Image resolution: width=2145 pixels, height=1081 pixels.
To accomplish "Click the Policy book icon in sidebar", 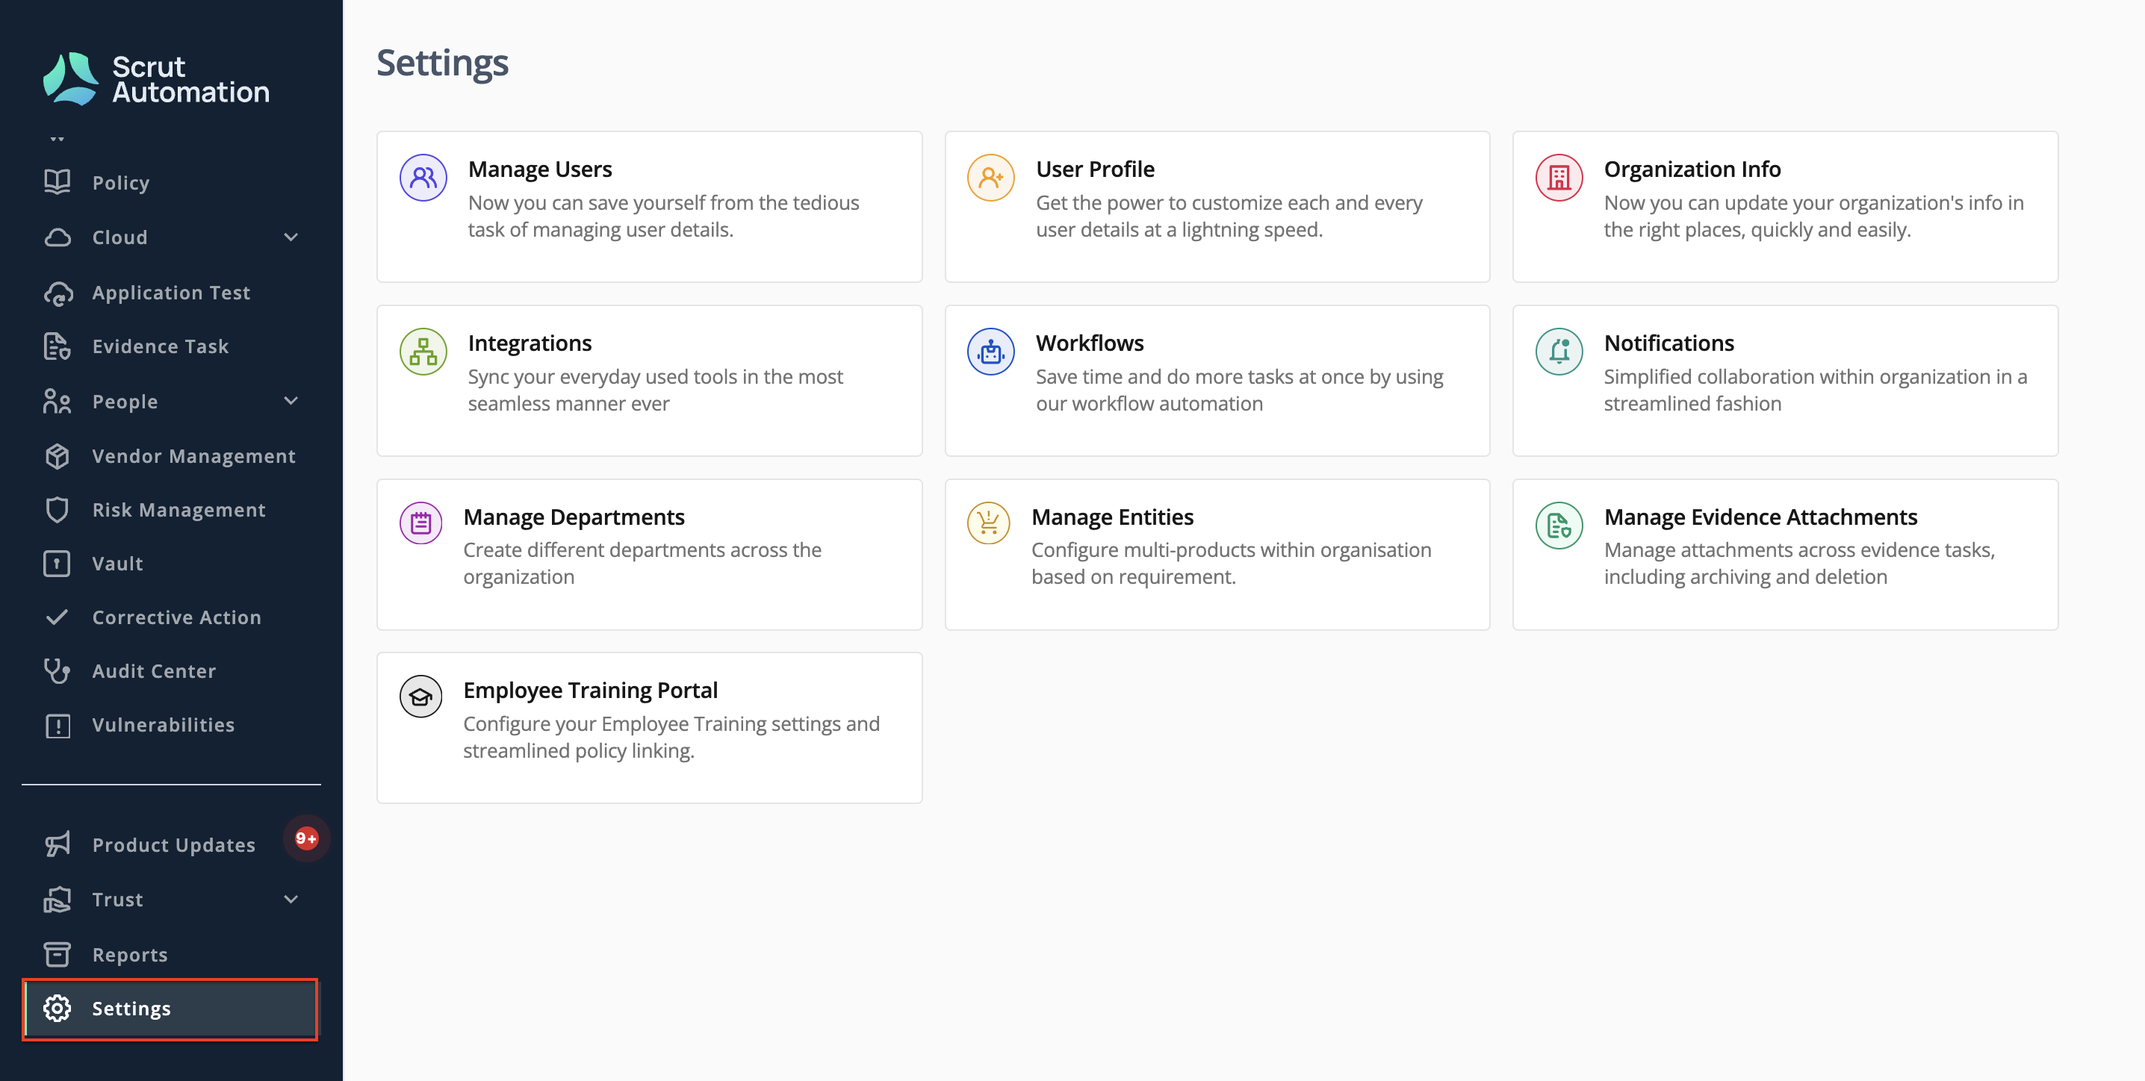I will [x=58, y=182].
